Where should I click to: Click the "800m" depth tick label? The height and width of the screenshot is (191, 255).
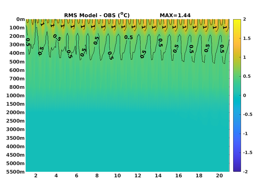point(17,87)
